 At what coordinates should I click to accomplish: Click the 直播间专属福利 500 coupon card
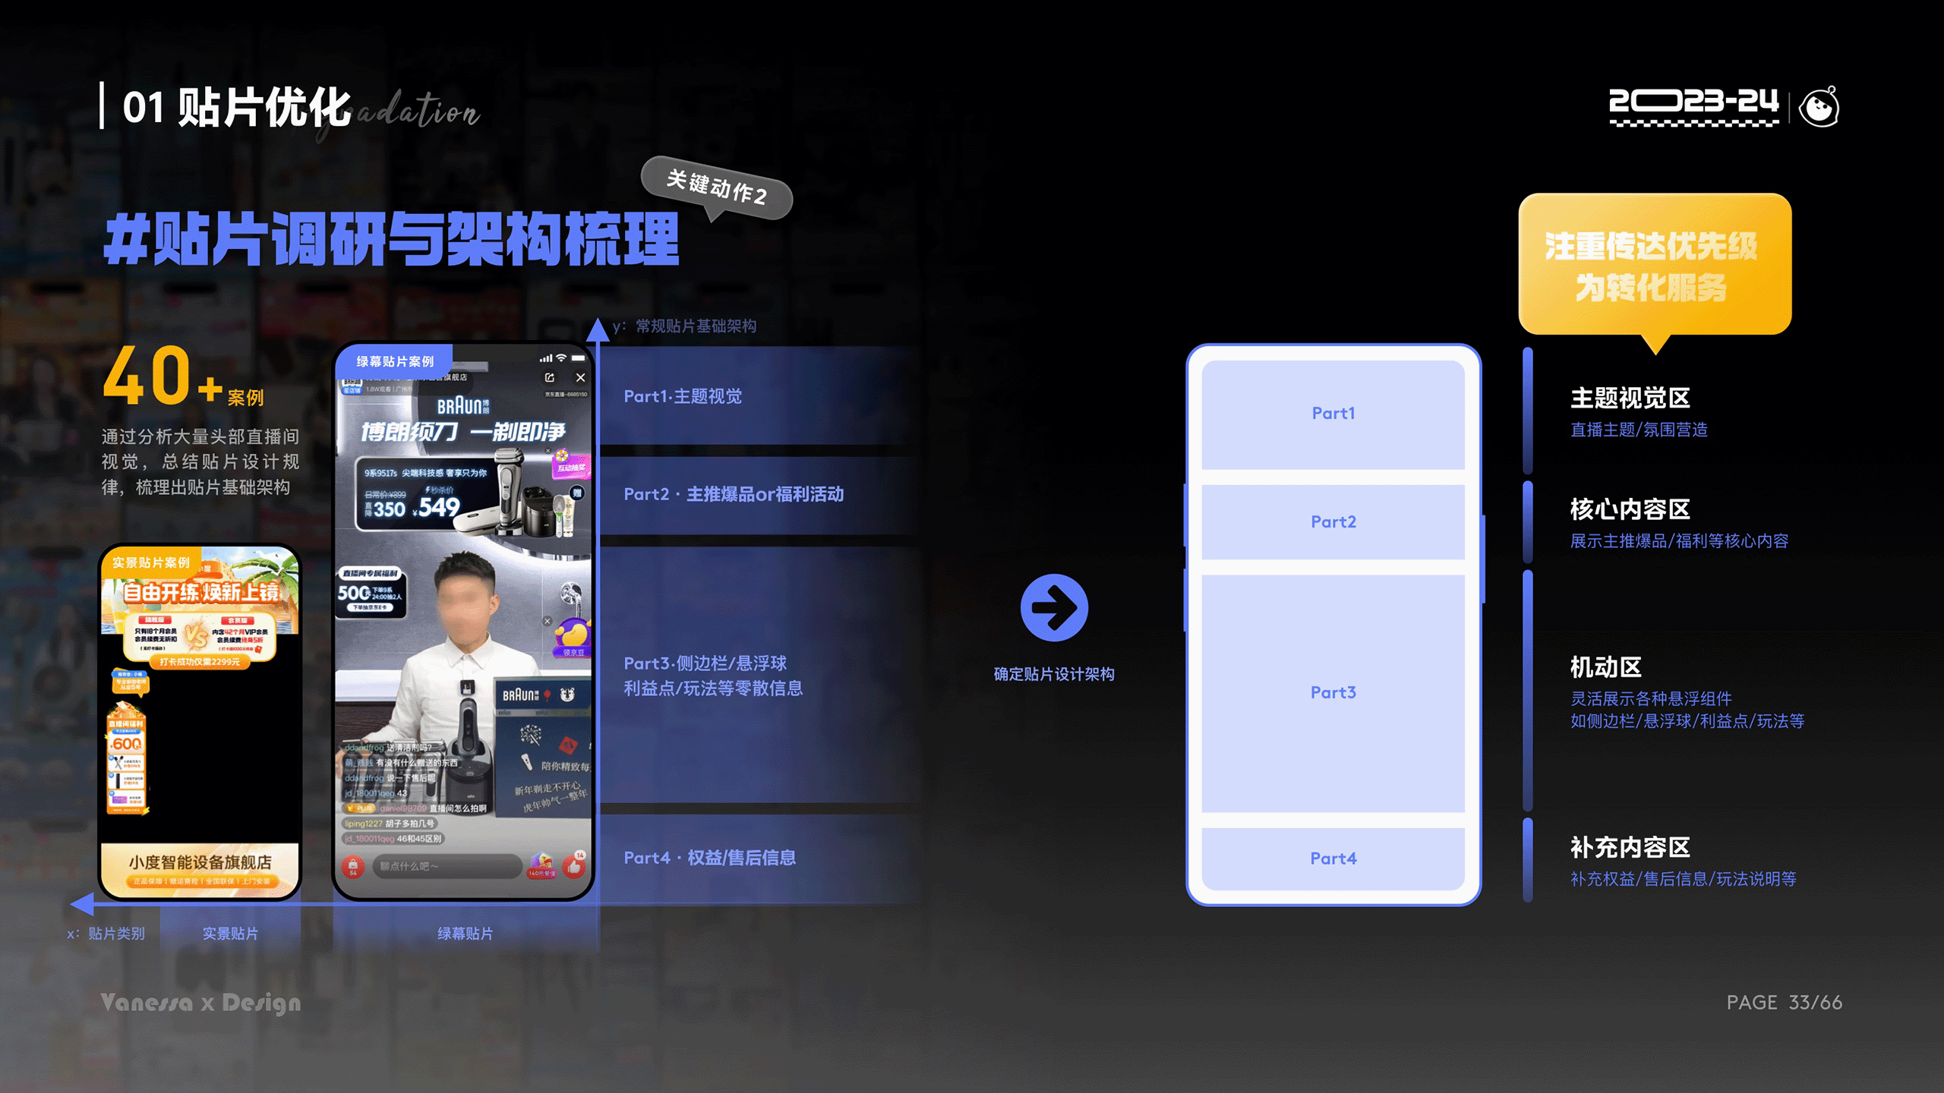[371, 591]
